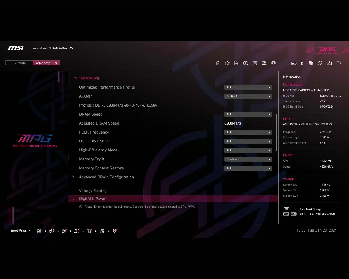Click BIOS version E7E49AMSI.1A12
Viewport: 349px width, 279px height.
330,96
